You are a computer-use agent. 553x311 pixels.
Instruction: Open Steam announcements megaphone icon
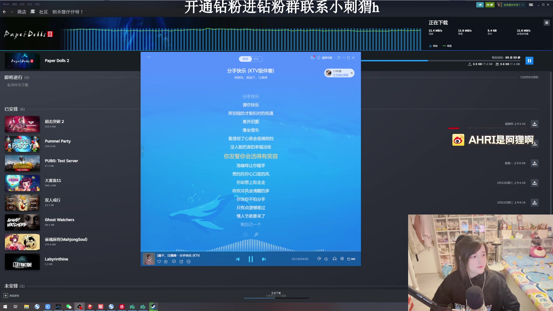[480, 5]
